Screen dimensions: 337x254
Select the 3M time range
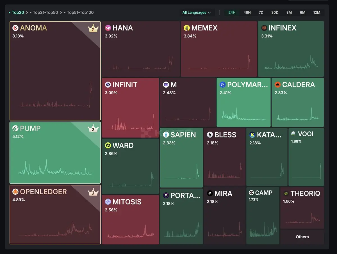pos(289,13)
